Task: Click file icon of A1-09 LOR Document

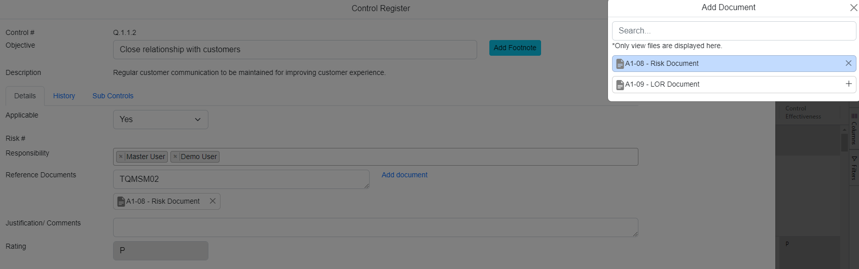Action: coord(620,85)
